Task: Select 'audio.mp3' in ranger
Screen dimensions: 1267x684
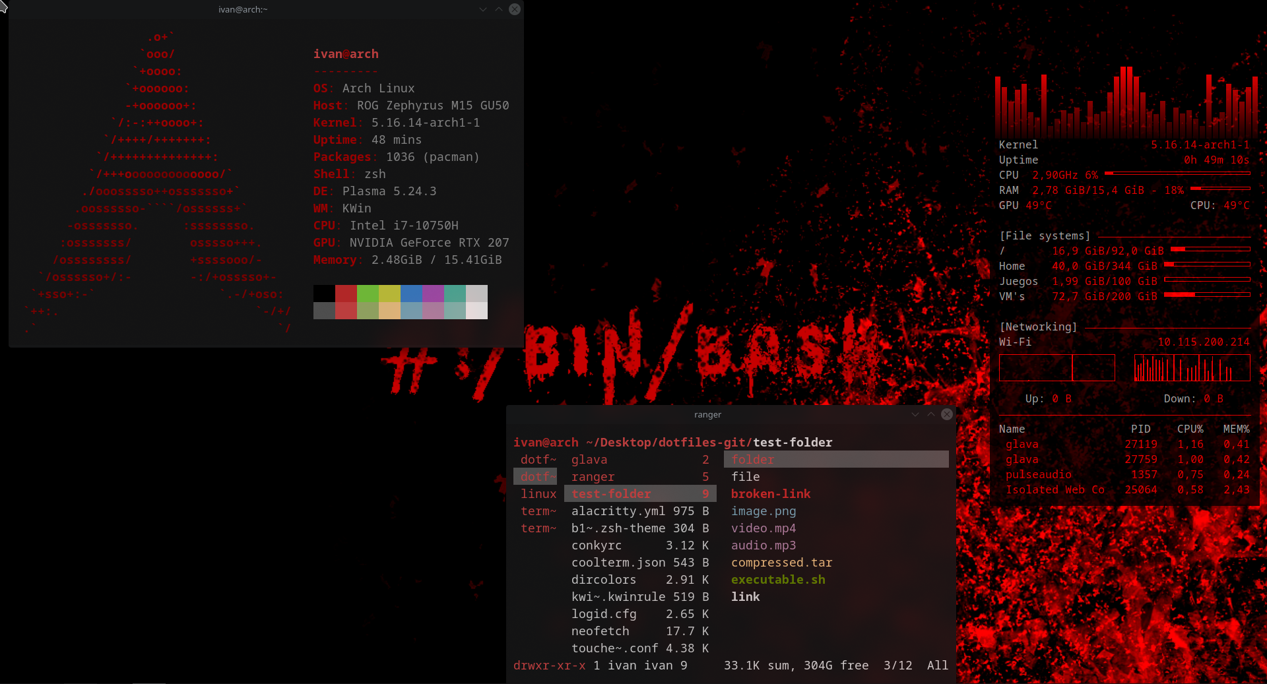Action: 763,545
